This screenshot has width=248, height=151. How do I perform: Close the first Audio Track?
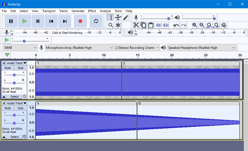pyautogui.click(x=4, y=63)
